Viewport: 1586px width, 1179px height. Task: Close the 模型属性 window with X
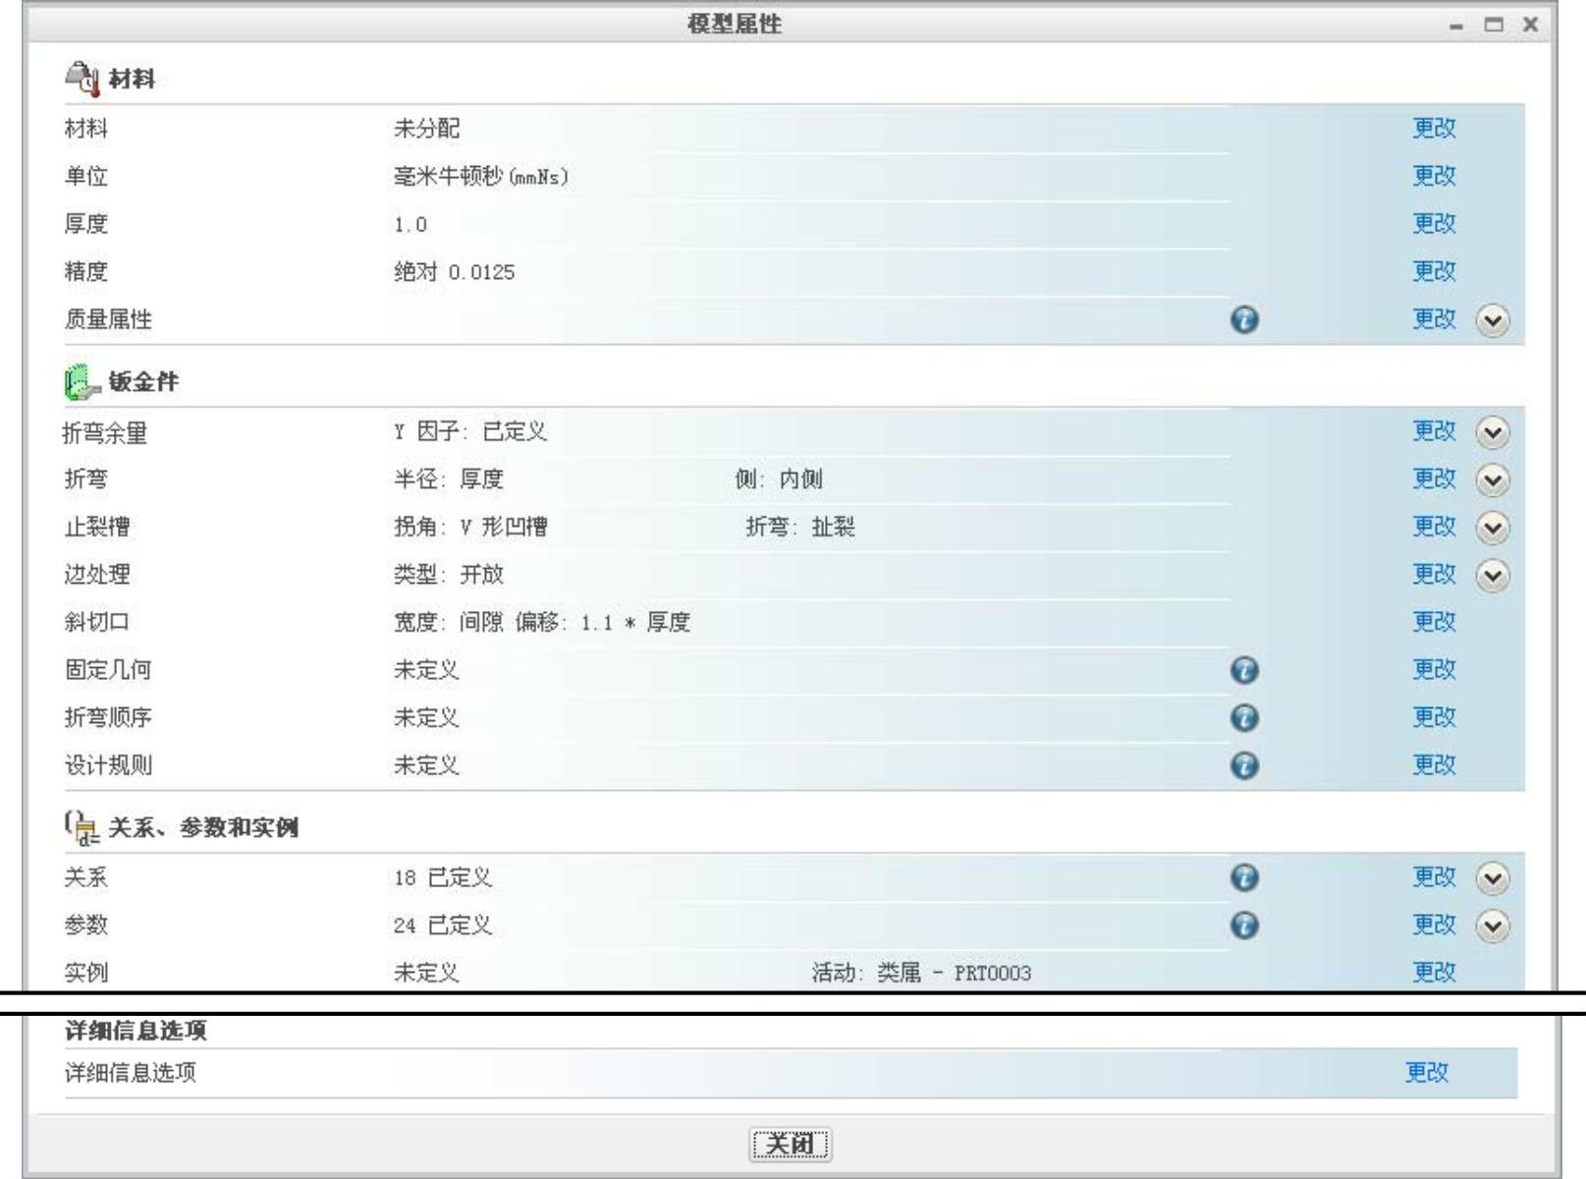pos(1530,25)
